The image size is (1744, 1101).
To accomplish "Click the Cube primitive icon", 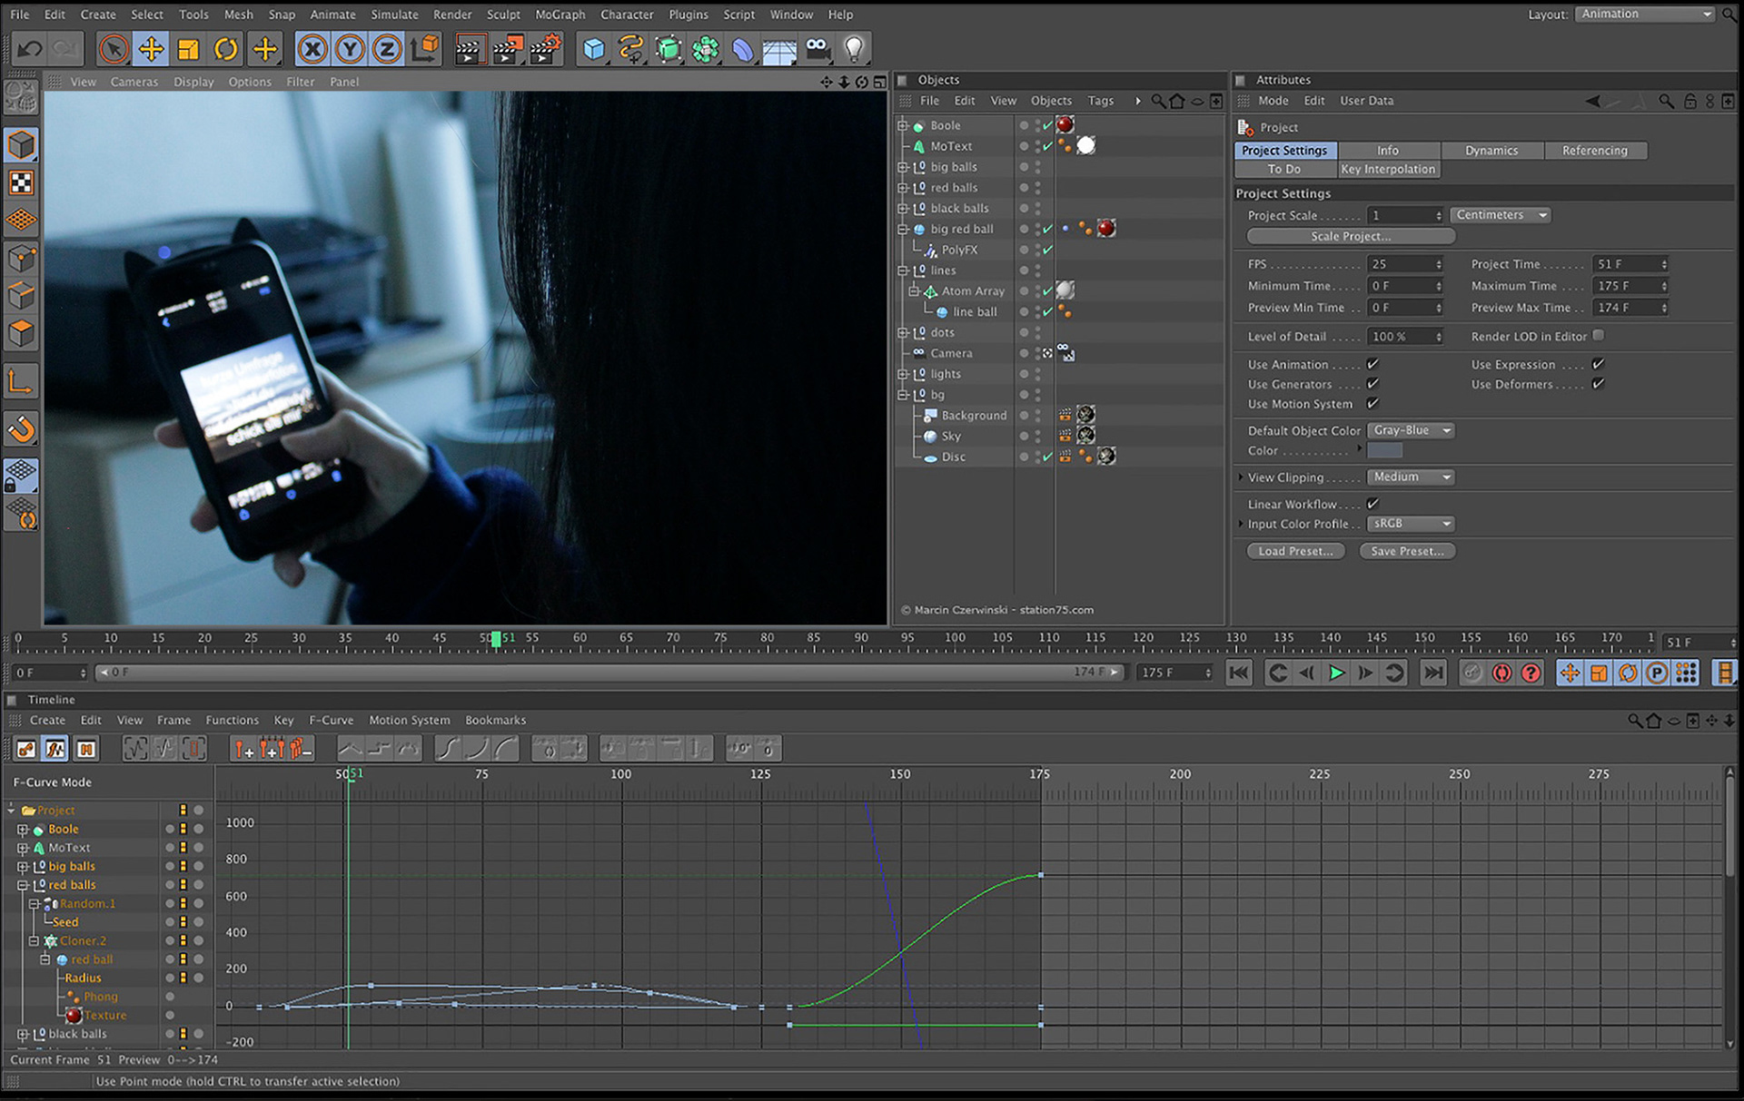I will 593,49.
